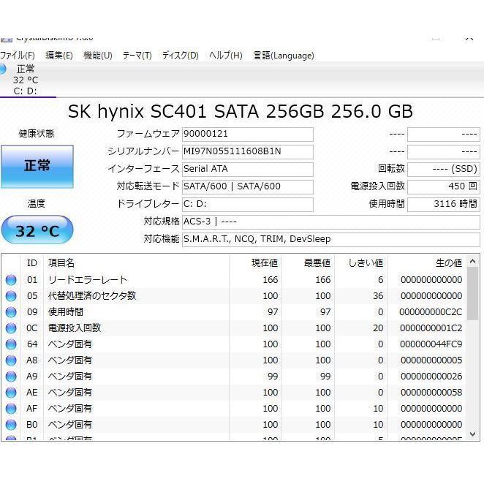Click the ID column header
Image resolution: width=484 pixels, height=484 pixels.
(31, 263)
